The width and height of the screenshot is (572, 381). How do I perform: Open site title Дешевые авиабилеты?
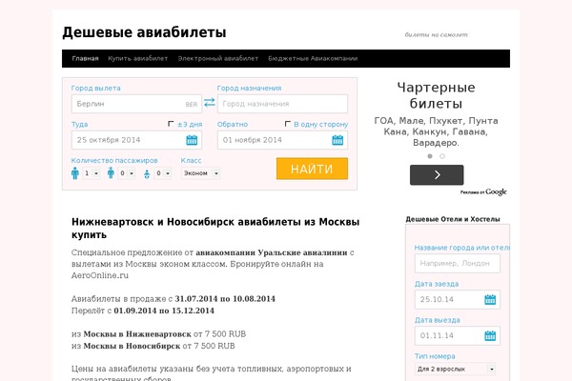[x=145, y=32]
